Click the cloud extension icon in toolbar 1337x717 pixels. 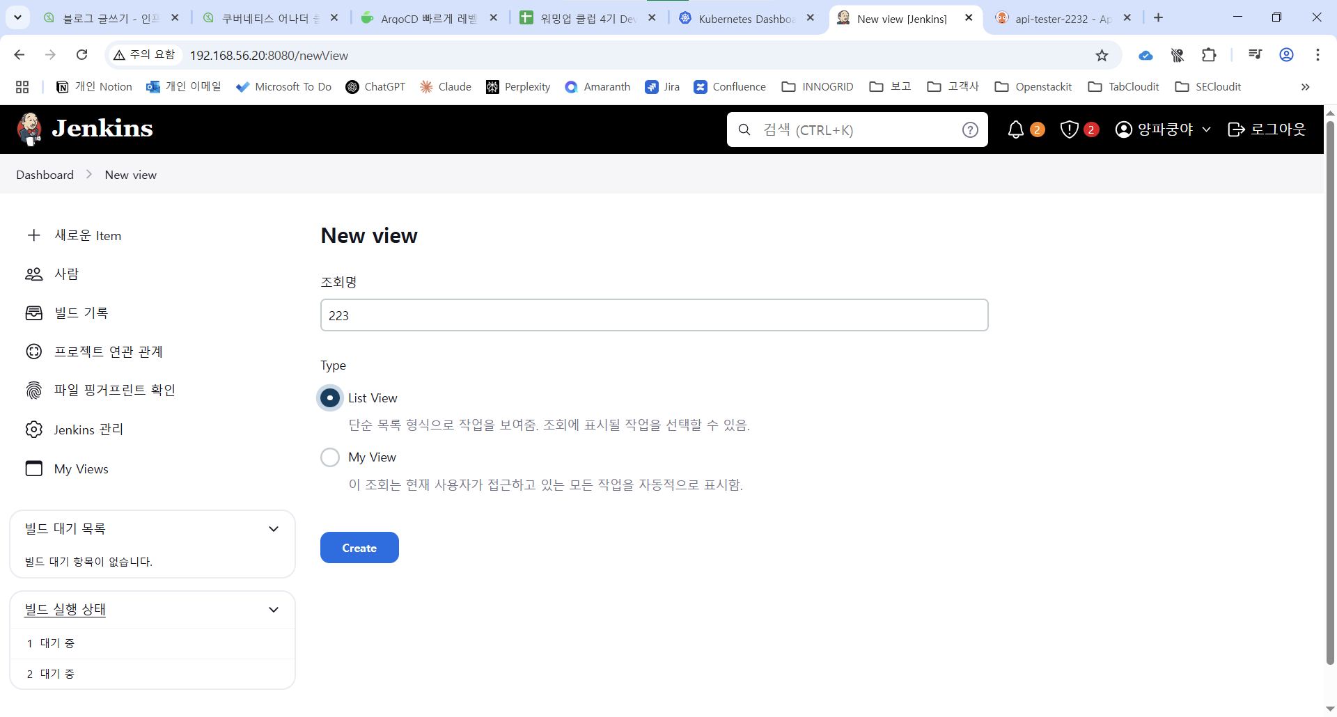(1146, 55)
